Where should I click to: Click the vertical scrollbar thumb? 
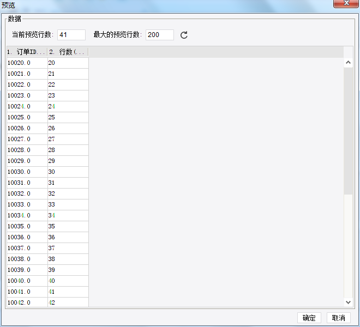[348, 131]
